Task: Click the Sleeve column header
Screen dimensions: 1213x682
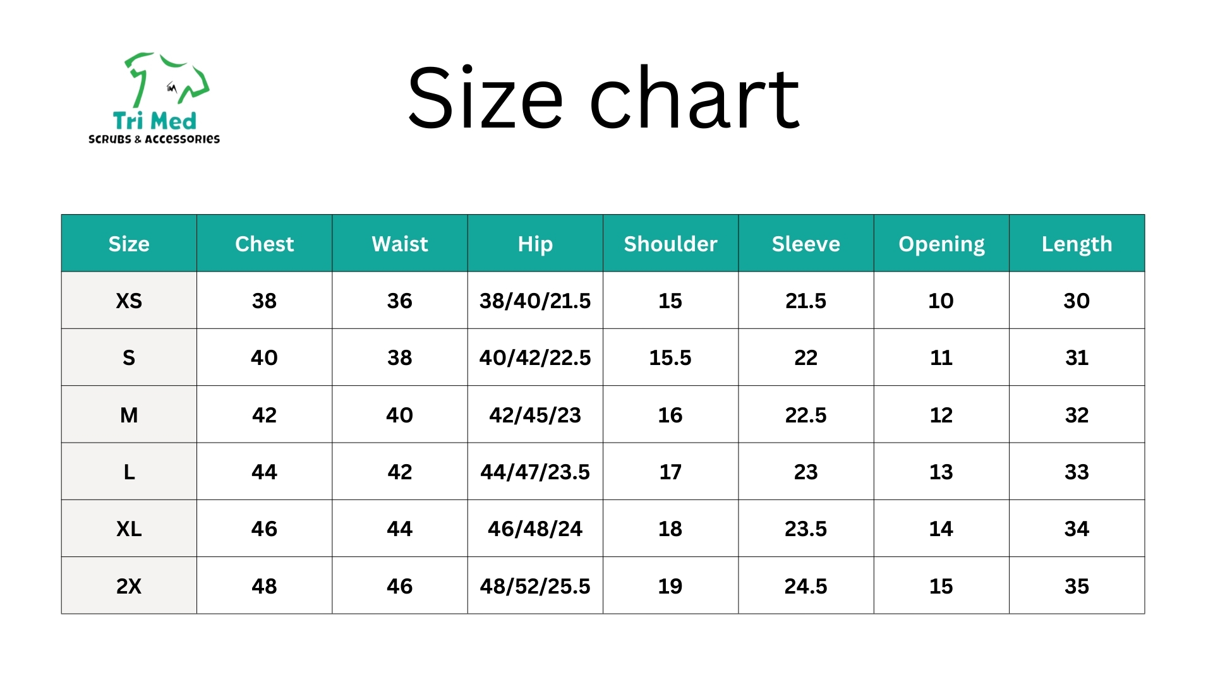Action: (x=806, y=244)
